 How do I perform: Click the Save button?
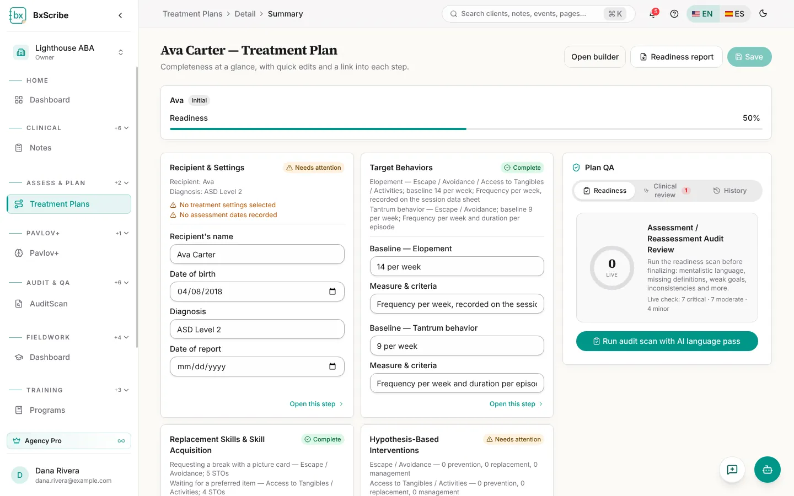pyautogui.click(x=749, y=57)
